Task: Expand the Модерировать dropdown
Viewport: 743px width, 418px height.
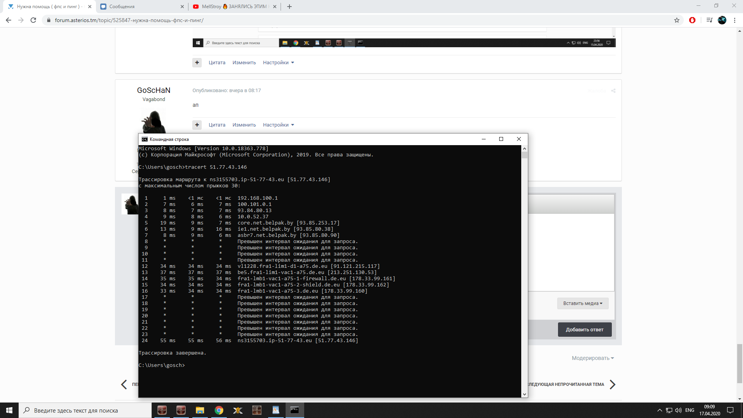Action: point(593,358)
